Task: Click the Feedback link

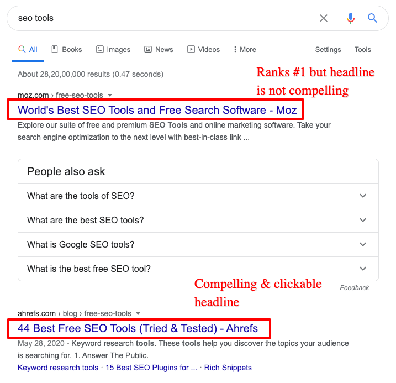Action: (355, 288)
